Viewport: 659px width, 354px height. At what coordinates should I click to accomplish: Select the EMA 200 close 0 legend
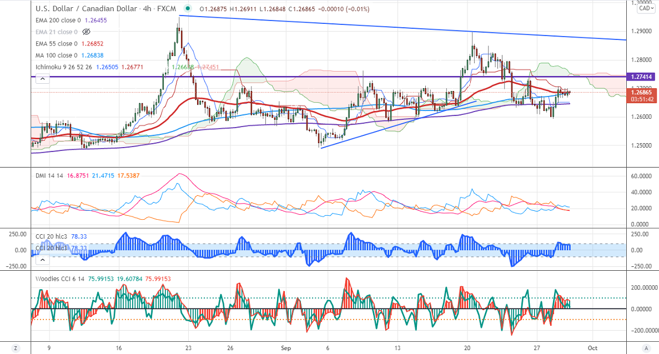[58, 20]
